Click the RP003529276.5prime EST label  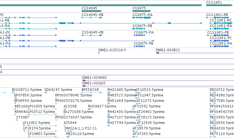click(73, 101)
